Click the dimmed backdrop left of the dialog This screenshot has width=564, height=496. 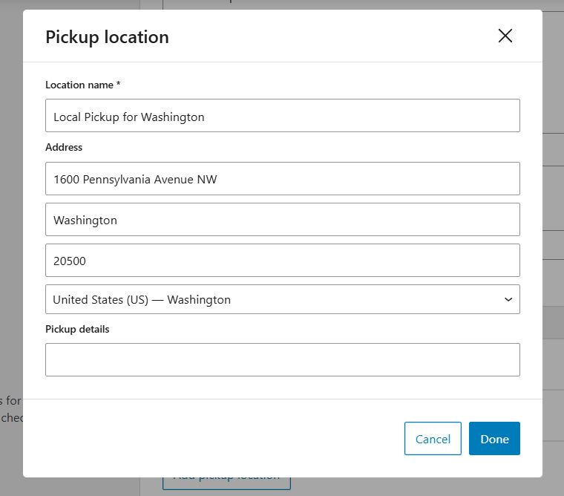10,223
